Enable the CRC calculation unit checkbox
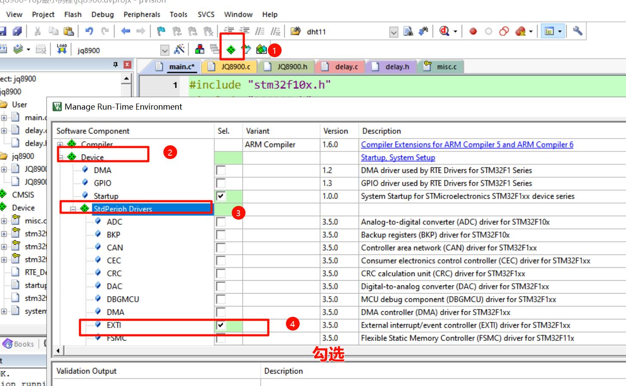Image resolution: width=626 pixels, height=386 pixels. click(221, 273)
